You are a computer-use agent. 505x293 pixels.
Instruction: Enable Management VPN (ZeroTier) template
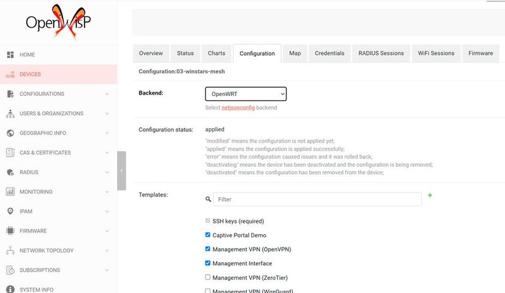(x=208, y=277)
